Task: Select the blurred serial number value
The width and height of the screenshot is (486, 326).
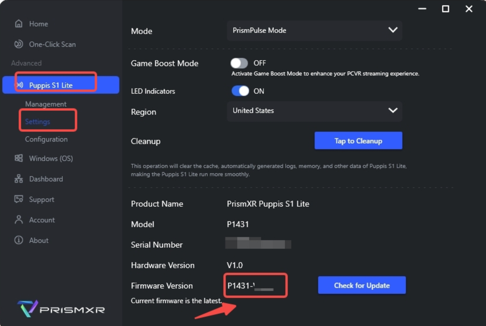Action: (259, 244)
